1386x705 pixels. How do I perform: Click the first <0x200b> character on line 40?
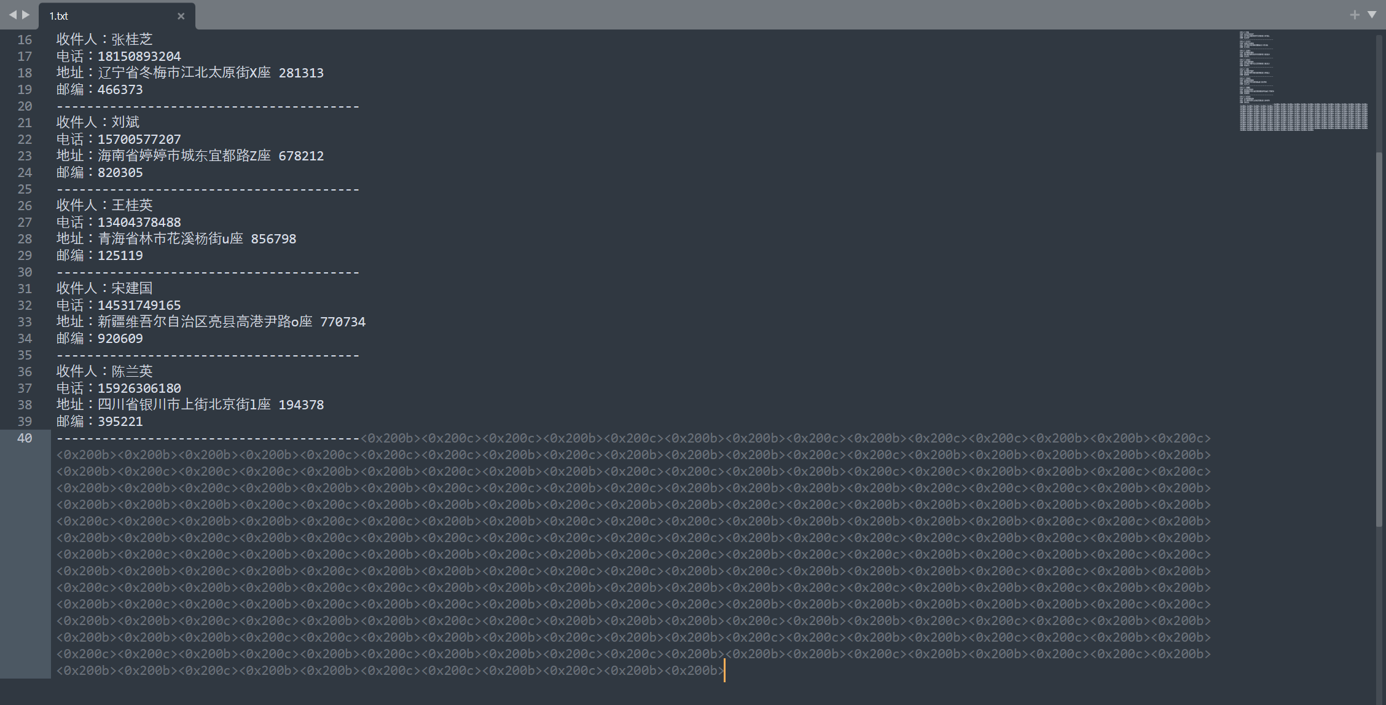coord(391,438)
